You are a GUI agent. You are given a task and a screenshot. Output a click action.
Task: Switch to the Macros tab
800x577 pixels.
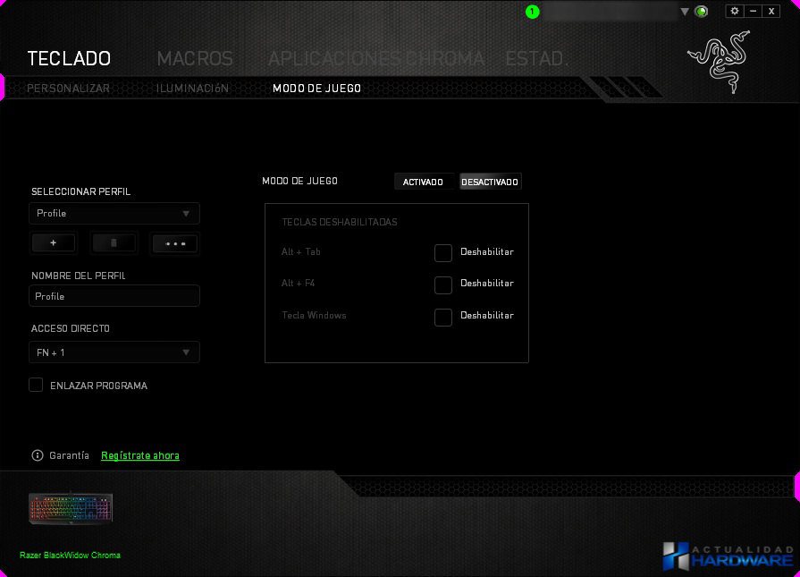tap(195, 59)
